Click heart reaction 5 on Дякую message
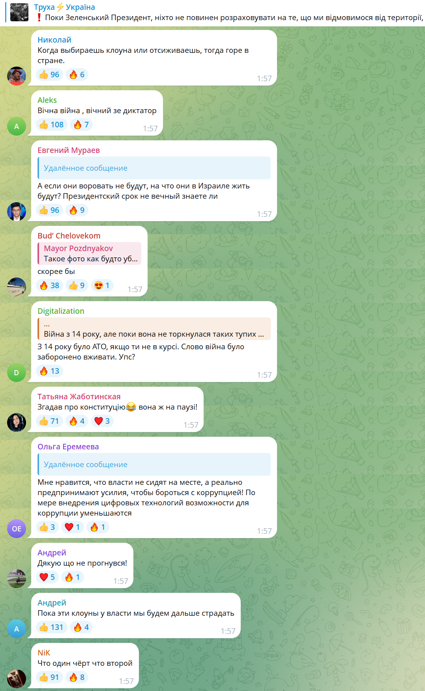425x691 pixels. 47,577
